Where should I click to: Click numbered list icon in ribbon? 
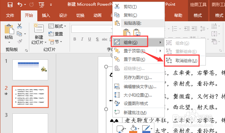click(x=175, y=29)
